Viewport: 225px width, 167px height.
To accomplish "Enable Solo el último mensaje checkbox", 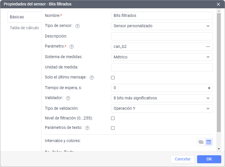I will [113, 78].
